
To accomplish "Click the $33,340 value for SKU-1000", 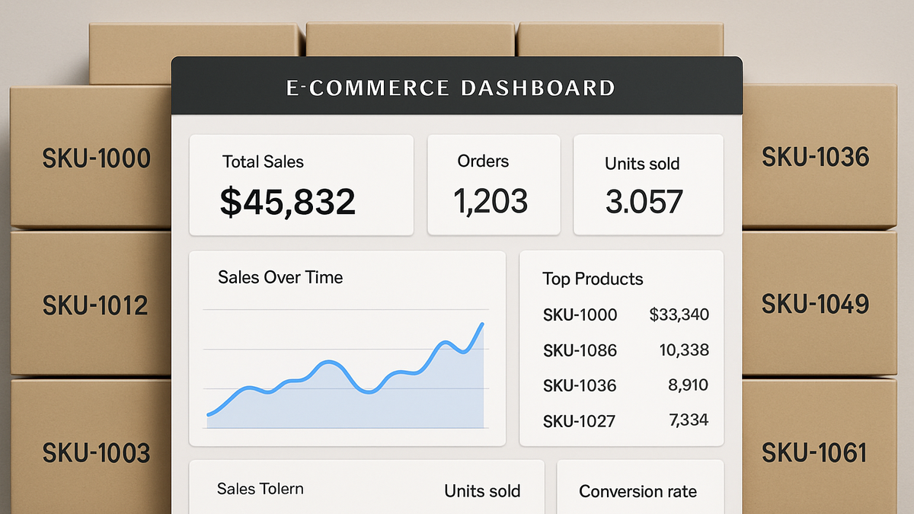I will [x=679, y=314].
